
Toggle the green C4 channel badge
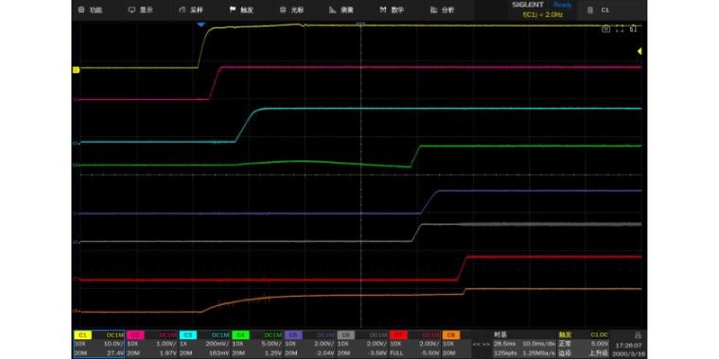(240, 335)
